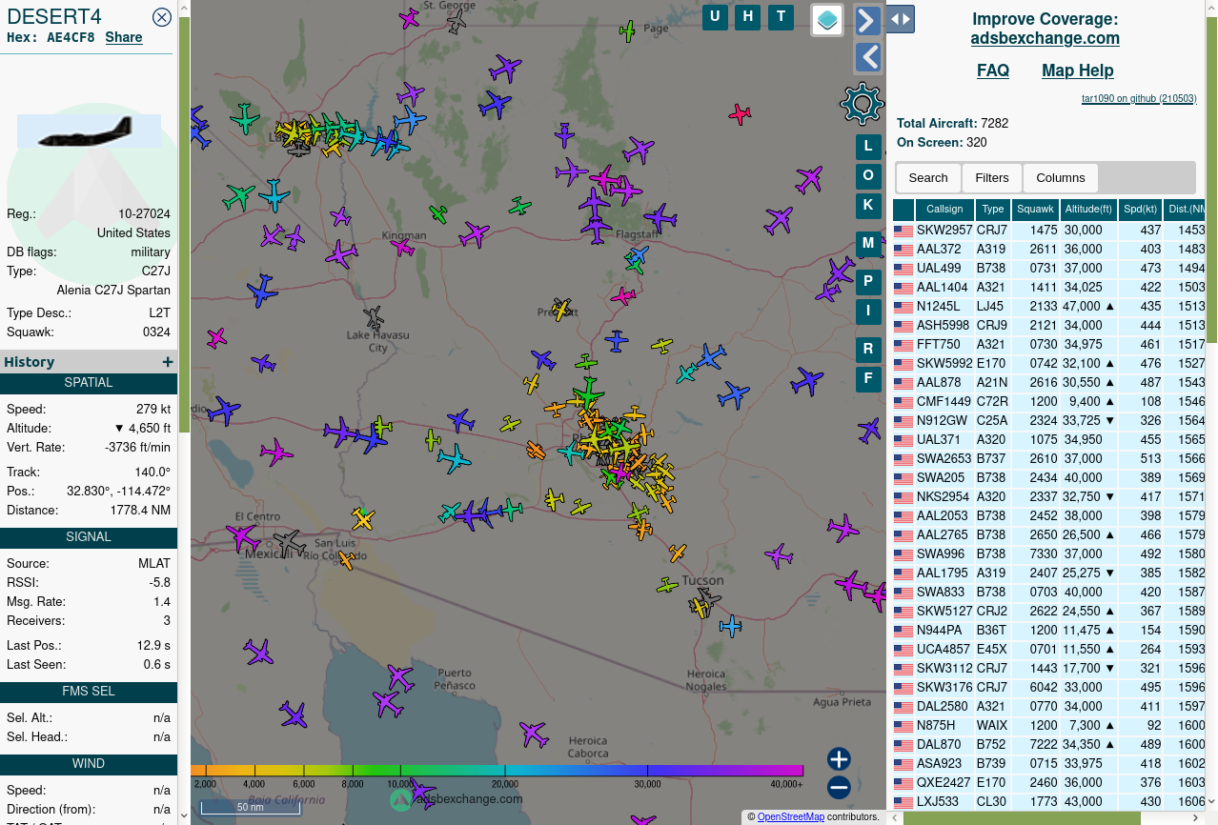The height and width of the screenshot is (825, 1218).
Task: Click the F map option button
Action: tap(867, 378)
